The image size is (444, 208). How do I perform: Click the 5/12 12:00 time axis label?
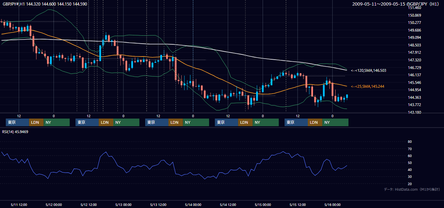point(89,205)
